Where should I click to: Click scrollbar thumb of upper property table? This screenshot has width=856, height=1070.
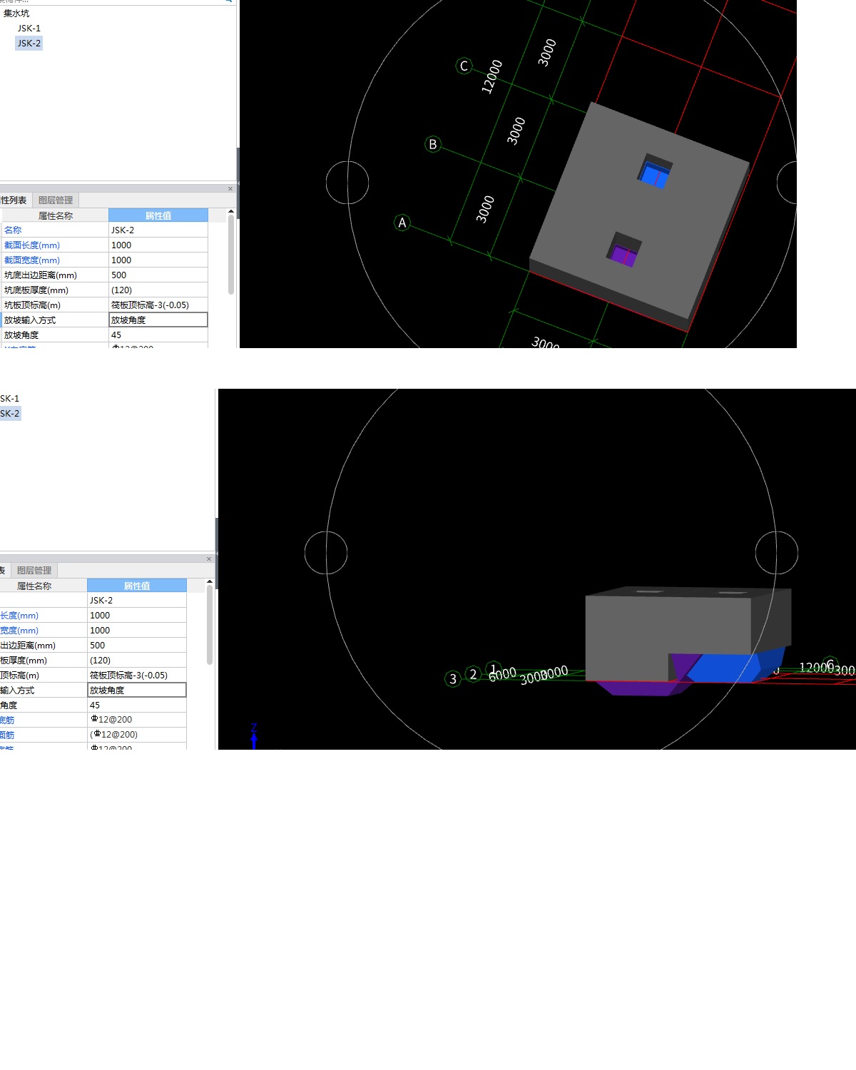click(x=231, y=255)
